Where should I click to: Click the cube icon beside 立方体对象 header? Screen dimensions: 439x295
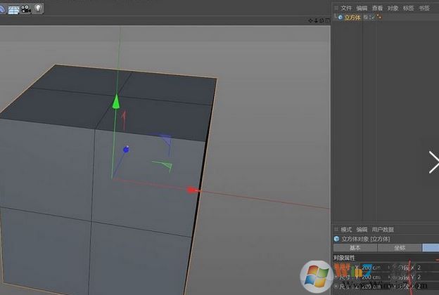point(336,239)
